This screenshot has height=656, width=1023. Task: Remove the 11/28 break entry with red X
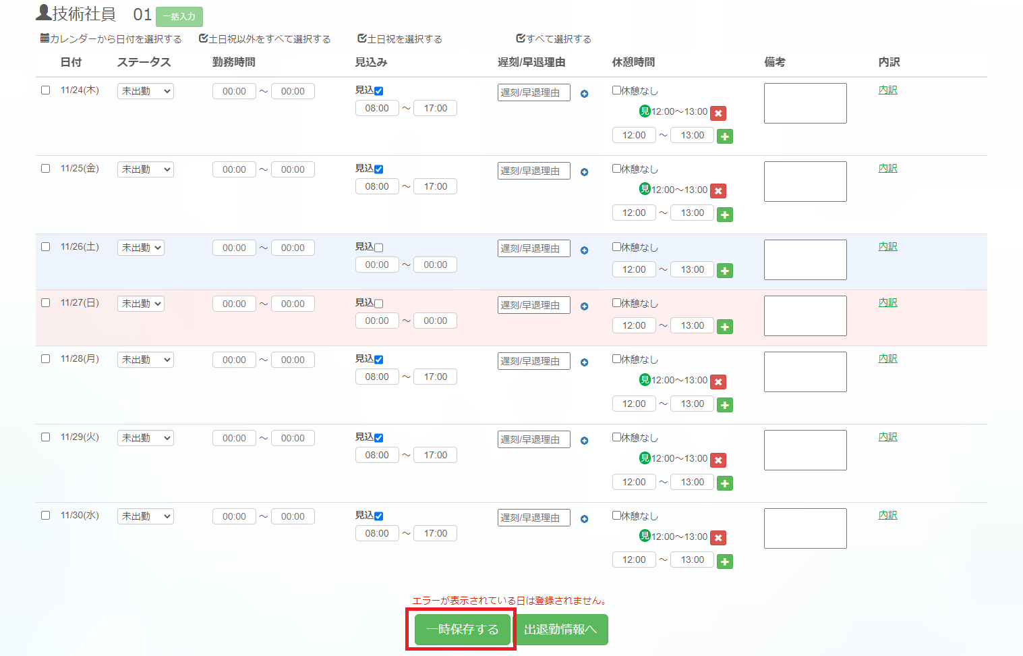pyautogui.click(x=718, y=382)
